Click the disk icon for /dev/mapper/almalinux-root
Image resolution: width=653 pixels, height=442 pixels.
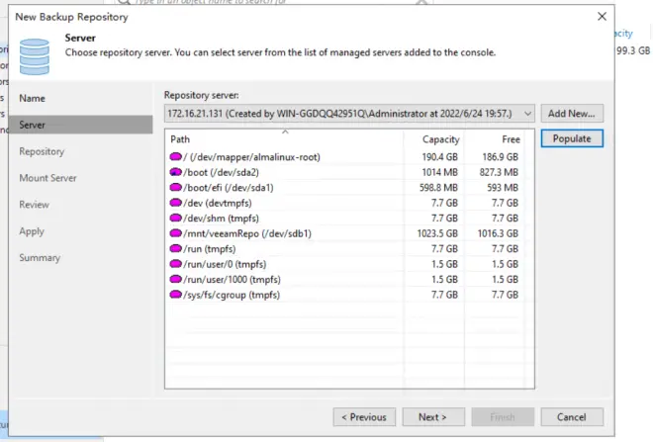point(176,156)
